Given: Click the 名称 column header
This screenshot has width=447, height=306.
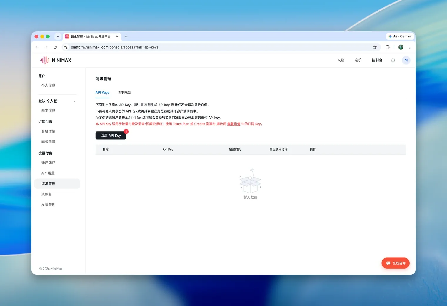Looking at the screenshot, I should pos(106,149).
